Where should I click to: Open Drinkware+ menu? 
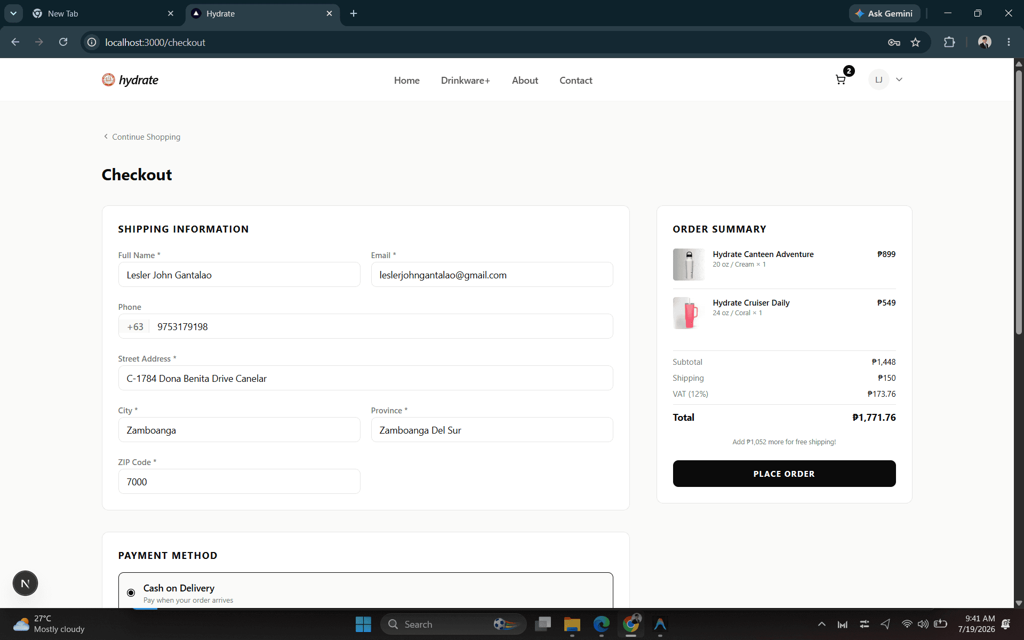[x=466, y=81]
